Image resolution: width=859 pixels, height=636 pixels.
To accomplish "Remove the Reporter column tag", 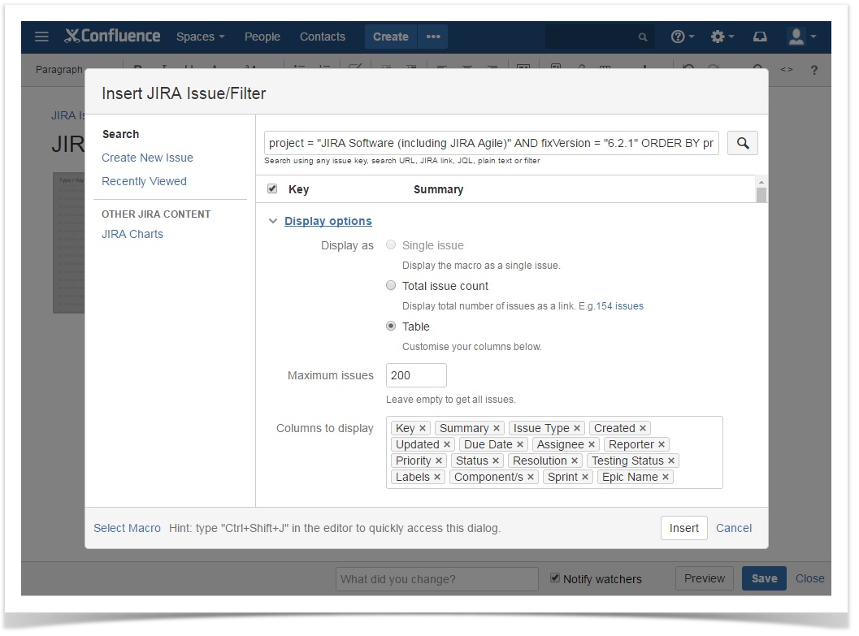I will 662,445.
